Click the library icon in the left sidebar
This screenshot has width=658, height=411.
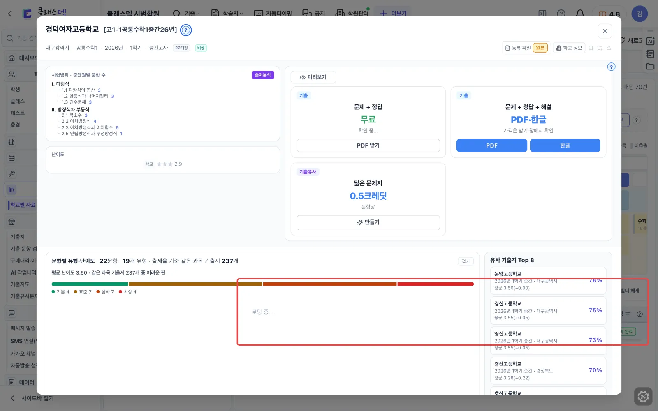pos(12,190)
